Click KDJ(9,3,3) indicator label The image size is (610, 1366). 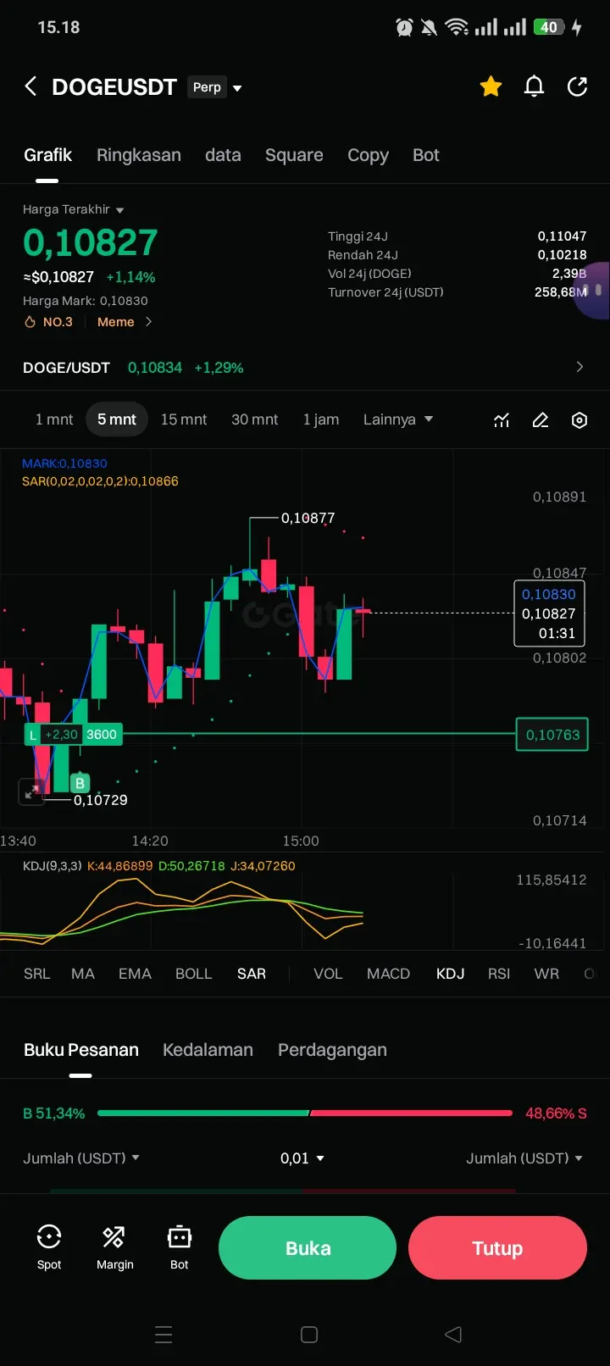[53, 866]
